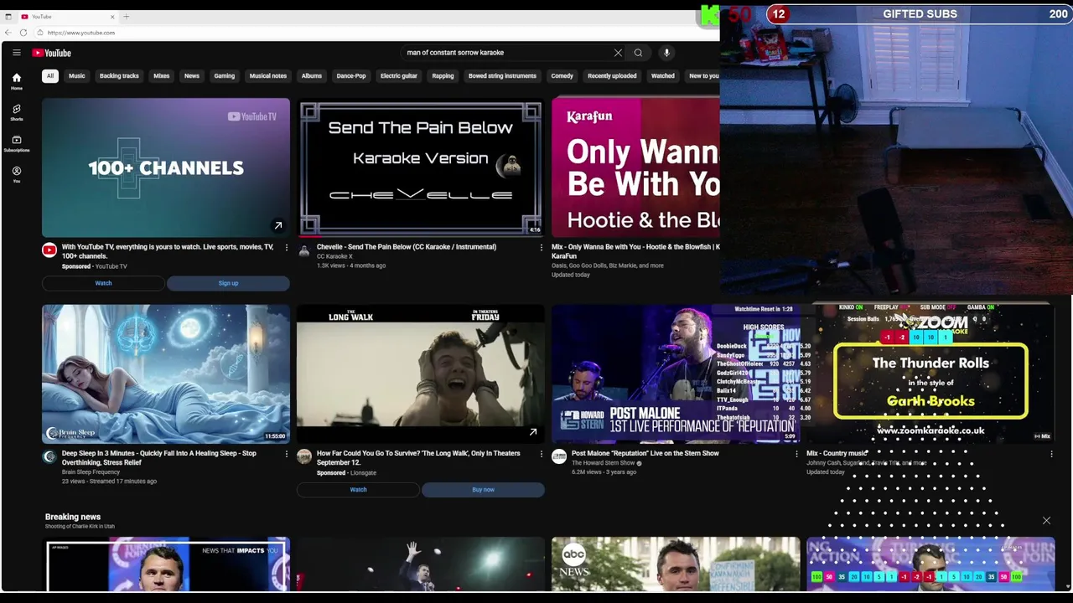Screen dimensions: 1073x603
Task: Select the News filter chip
Action: pos(192,76)
